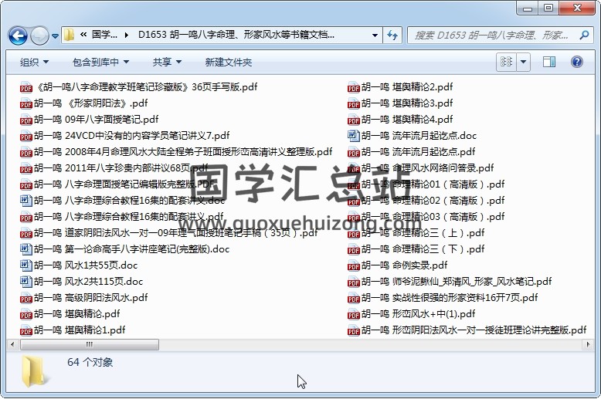
Task: Select PDF icon of 24VCD中没有的内容学员笔记讲义7.pdf
Action: [x=25, y=136]
